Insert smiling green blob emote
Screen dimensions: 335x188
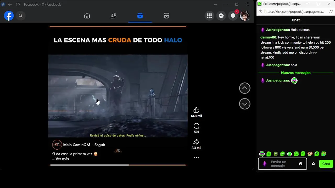tap(296, 154)
